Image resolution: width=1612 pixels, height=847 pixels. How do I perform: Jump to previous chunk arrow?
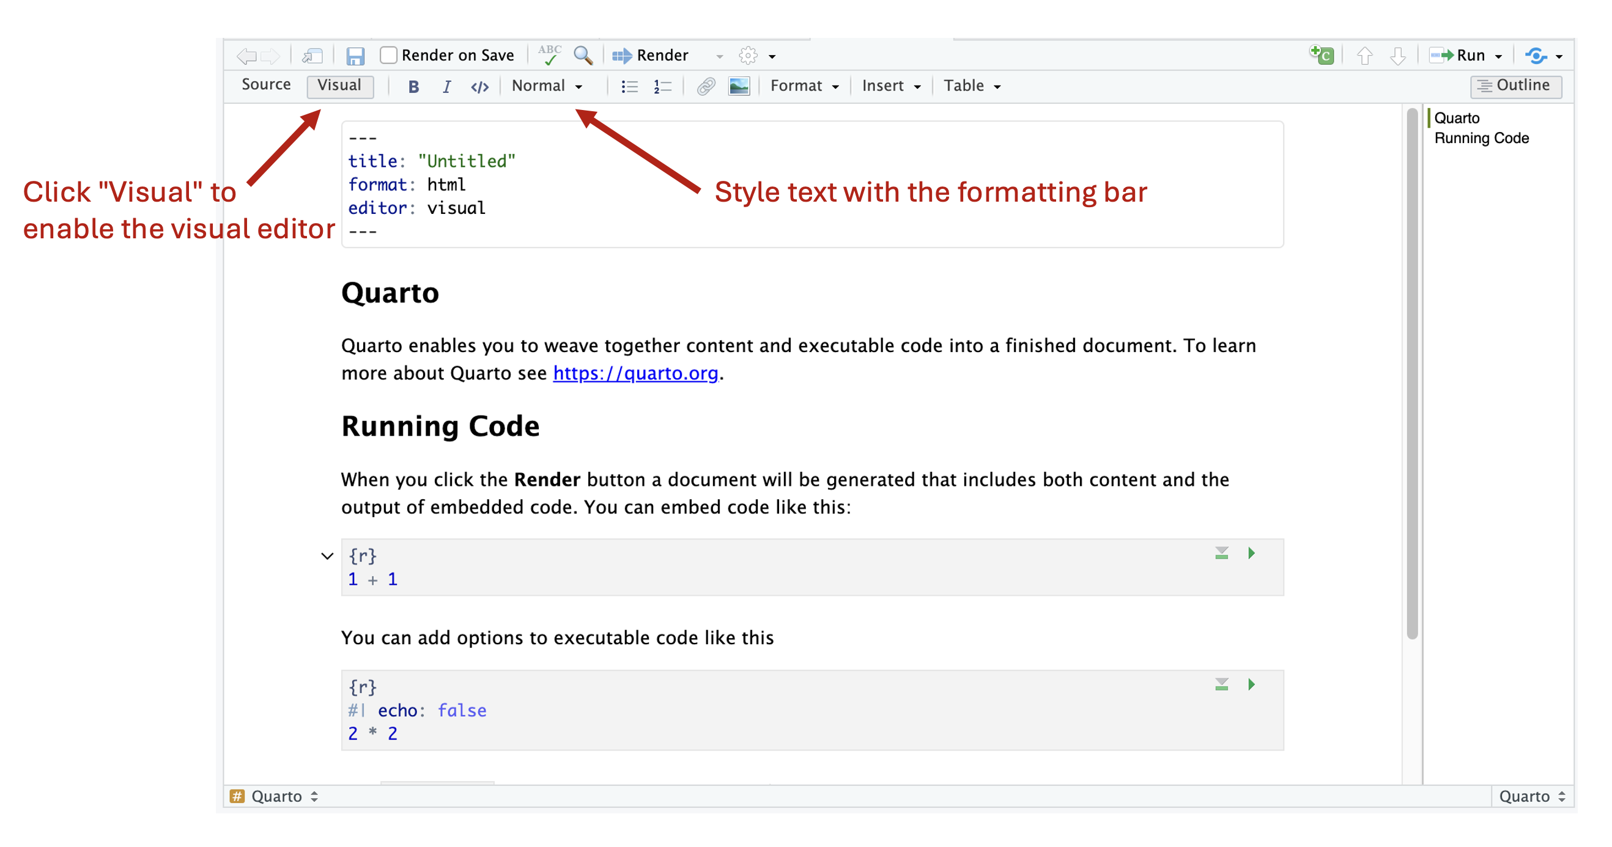pyautogui.click(x=1364, y=56)
